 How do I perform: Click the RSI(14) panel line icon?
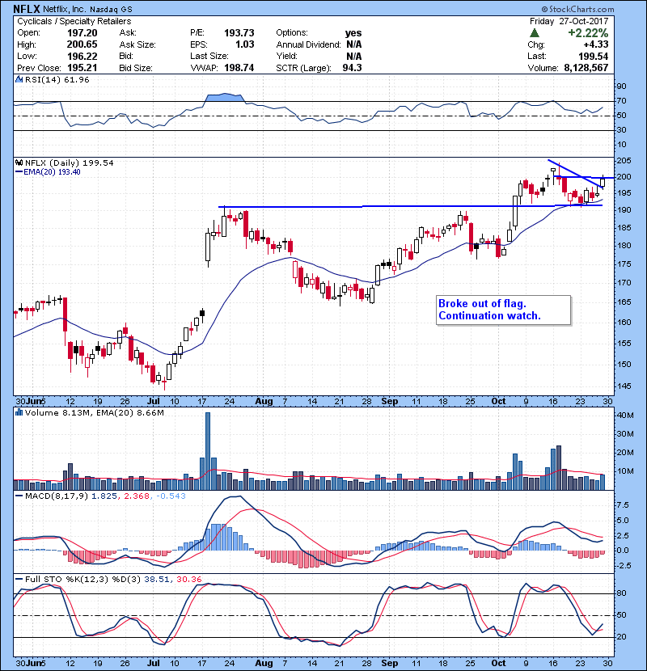(19, 79)
